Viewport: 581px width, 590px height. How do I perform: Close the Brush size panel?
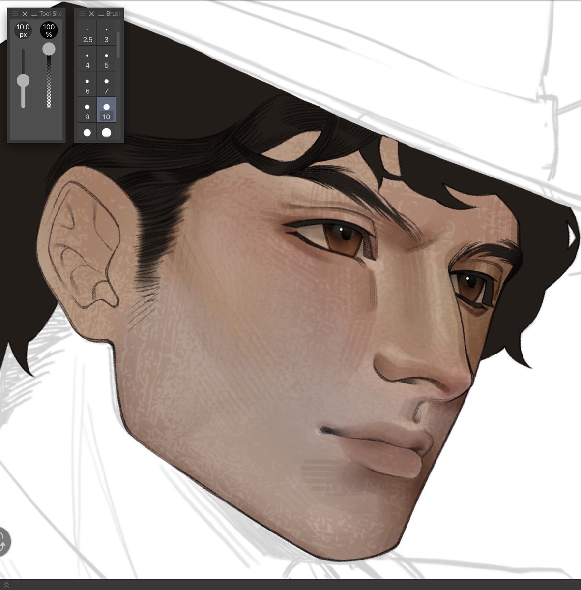(x=91, y=14)
